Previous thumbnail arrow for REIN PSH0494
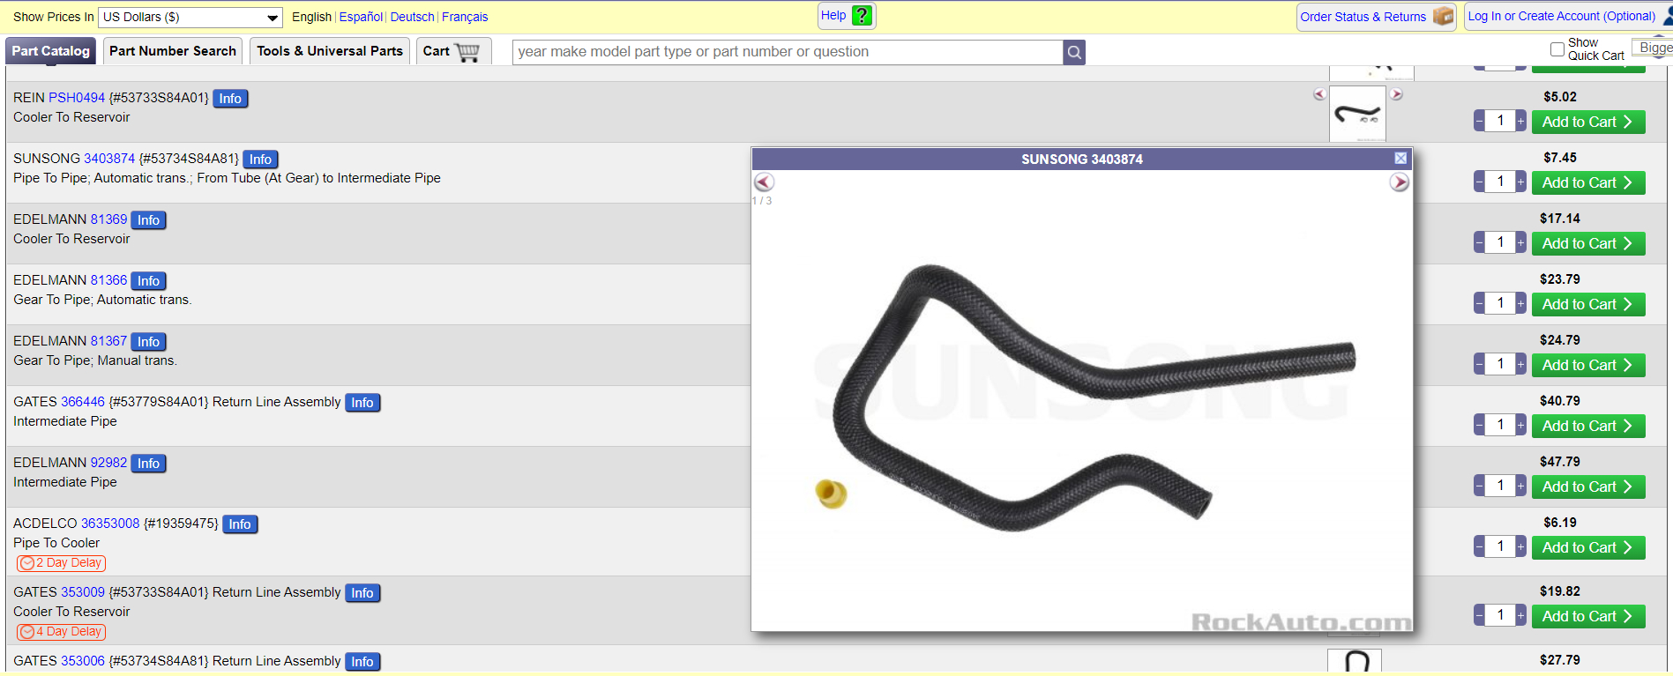 click(1319, 94)
